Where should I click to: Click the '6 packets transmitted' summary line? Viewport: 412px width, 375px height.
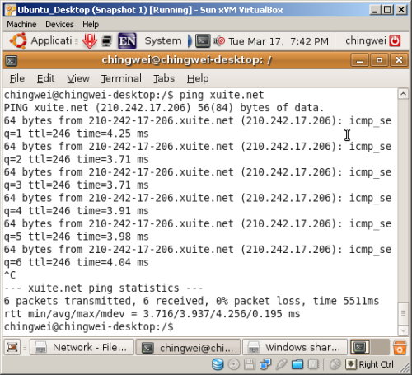click(x=191, y=301)
